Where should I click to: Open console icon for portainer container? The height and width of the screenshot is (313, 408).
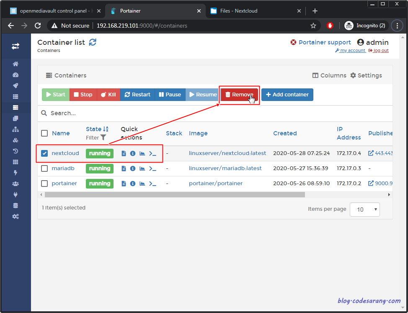pyautogui.click(x=153, y=184)
